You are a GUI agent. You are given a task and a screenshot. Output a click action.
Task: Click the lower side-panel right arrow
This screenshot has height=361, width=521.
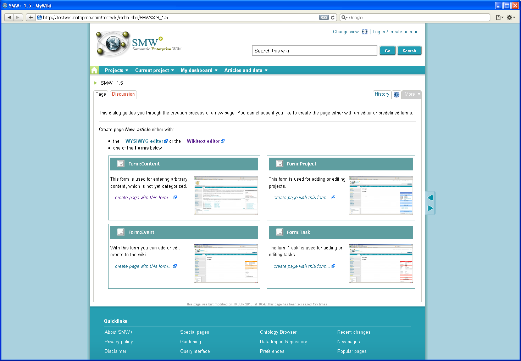click(x=430, y=208)
